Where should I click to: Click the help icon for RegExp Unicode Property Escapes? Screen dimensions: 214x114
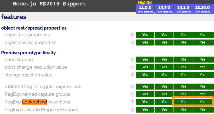[133, 109]
